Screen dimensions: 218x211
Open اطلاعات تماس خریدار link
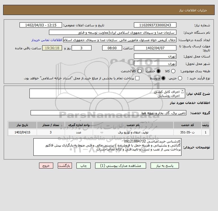pos(47,40)
